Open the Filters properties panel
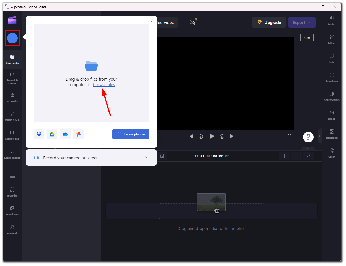The image size is (346, 266). [332, 39]
